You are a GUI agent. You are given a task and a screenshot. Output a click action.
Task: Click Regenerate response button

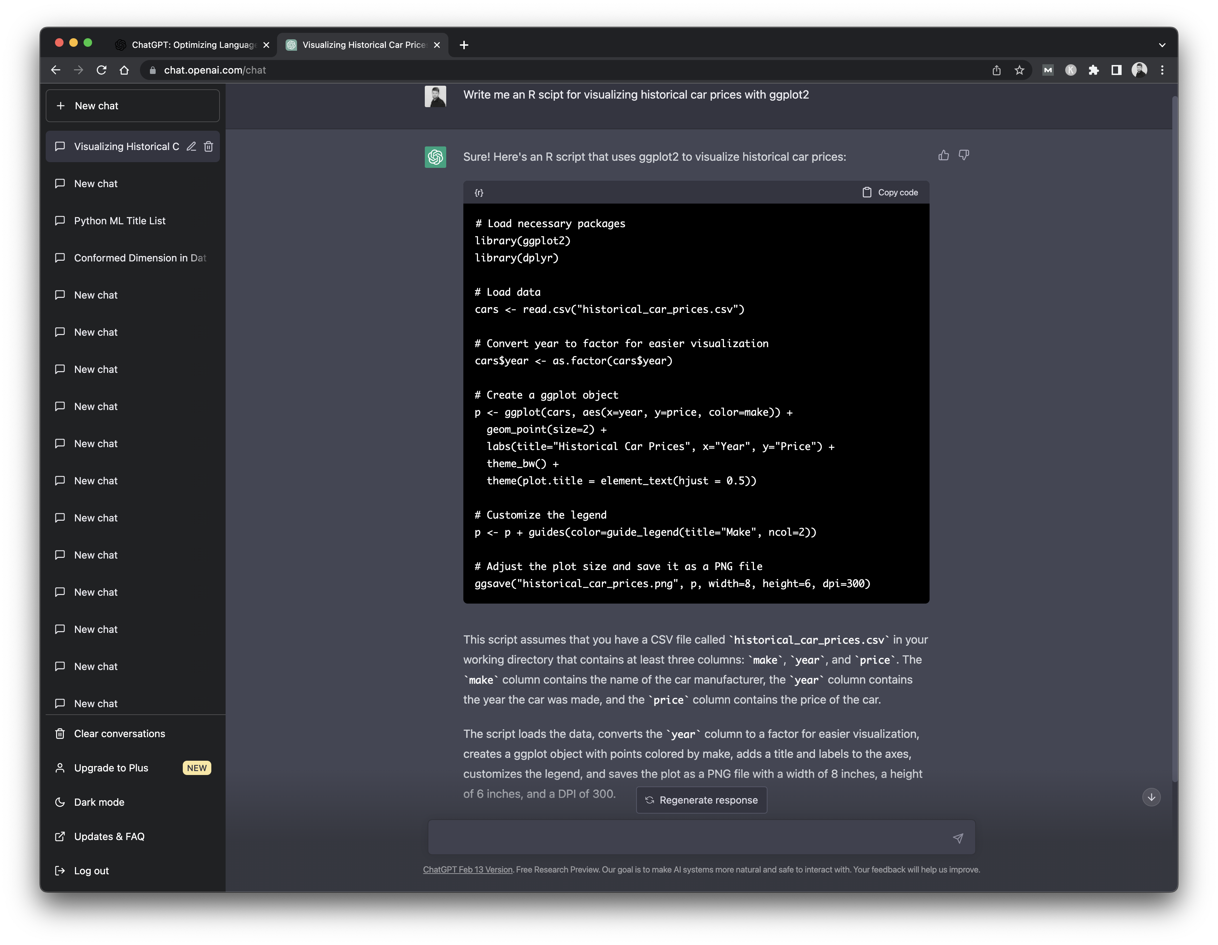pyautogui.click(x=701, y=800)
